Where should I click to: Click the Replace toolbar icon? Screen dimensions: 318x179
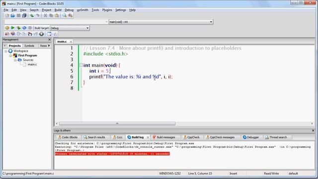(71, 15)
